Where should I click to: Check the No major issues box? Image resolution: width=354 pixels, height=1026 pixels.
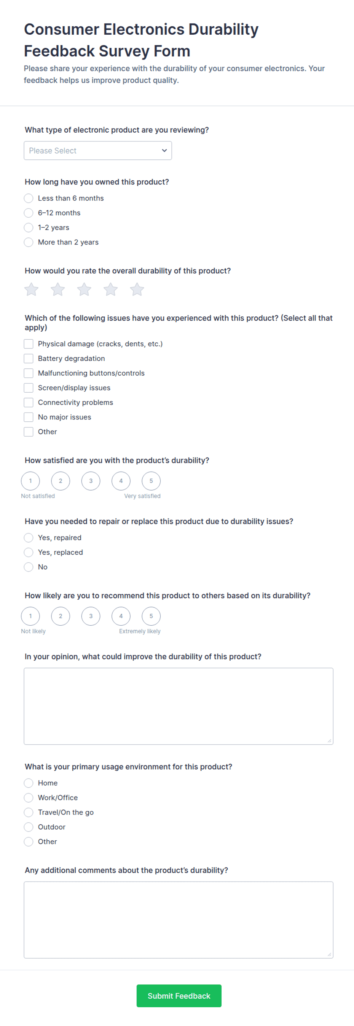tap(29, 417)
